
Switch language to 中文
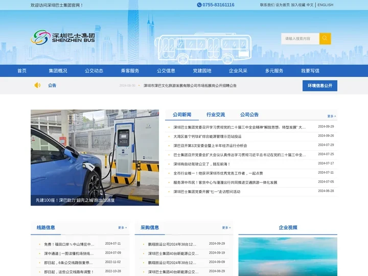tap(310, 5)
